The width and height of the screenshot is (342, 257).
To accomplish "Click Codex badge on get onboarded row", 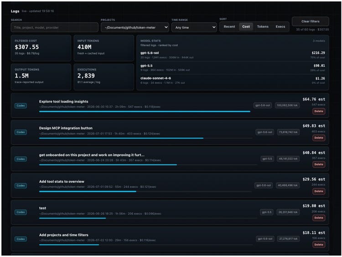I will point(21,159).
